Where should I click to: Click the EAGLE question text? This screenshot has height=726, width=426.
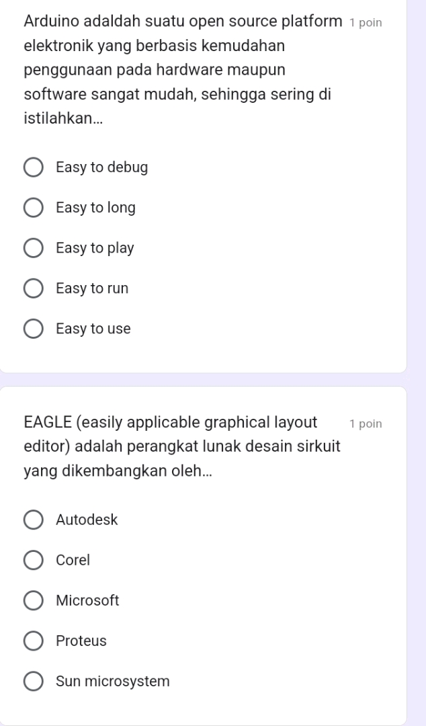[181, 447]
